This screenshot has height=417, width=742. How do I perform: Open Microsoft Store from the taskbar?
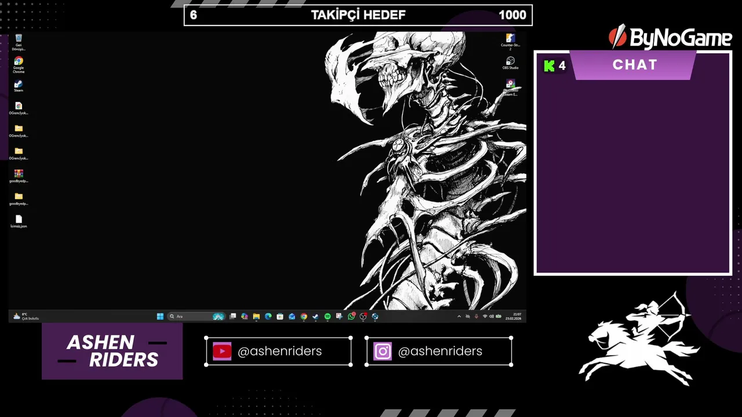click(279, 316)
